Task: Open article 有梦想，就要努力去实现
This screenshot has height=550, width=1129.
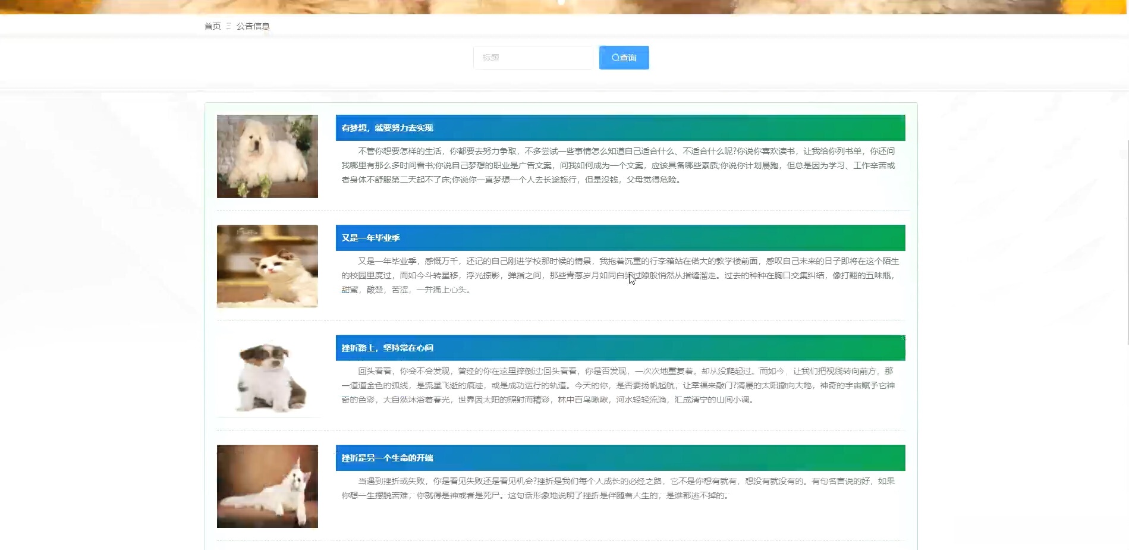Action: pyautogui.click(x=387, y=128)
